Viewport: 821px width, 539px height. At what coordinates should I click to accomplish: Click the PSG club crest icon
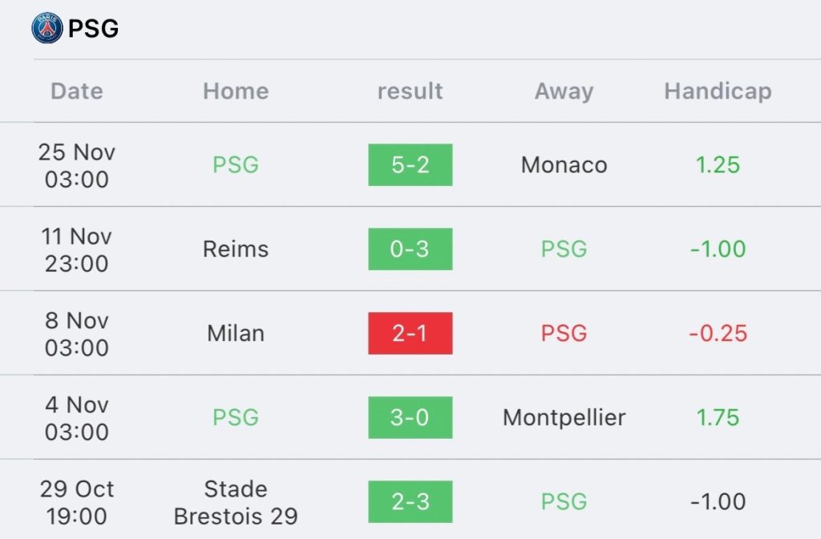[47, 28]
